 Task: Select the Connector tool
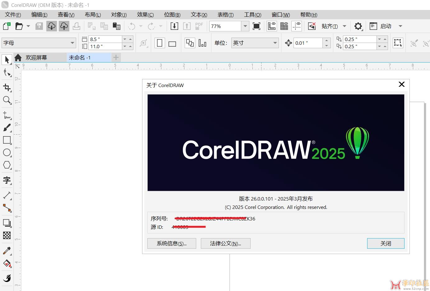point(7,208)
